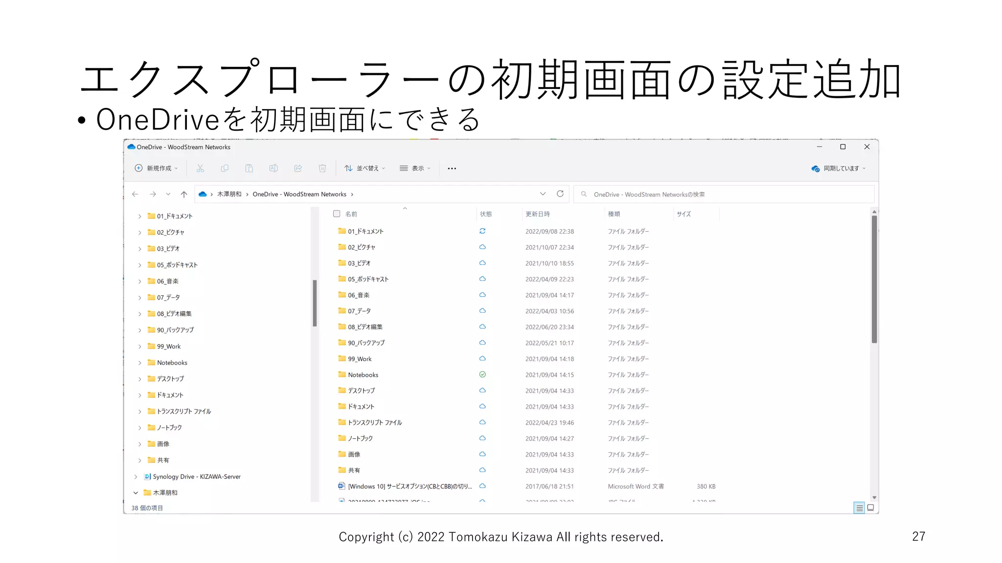Click the OneDrive cloud icon in address bar
The height and width of the screenshot is (563, 1002).
point(203,194)
